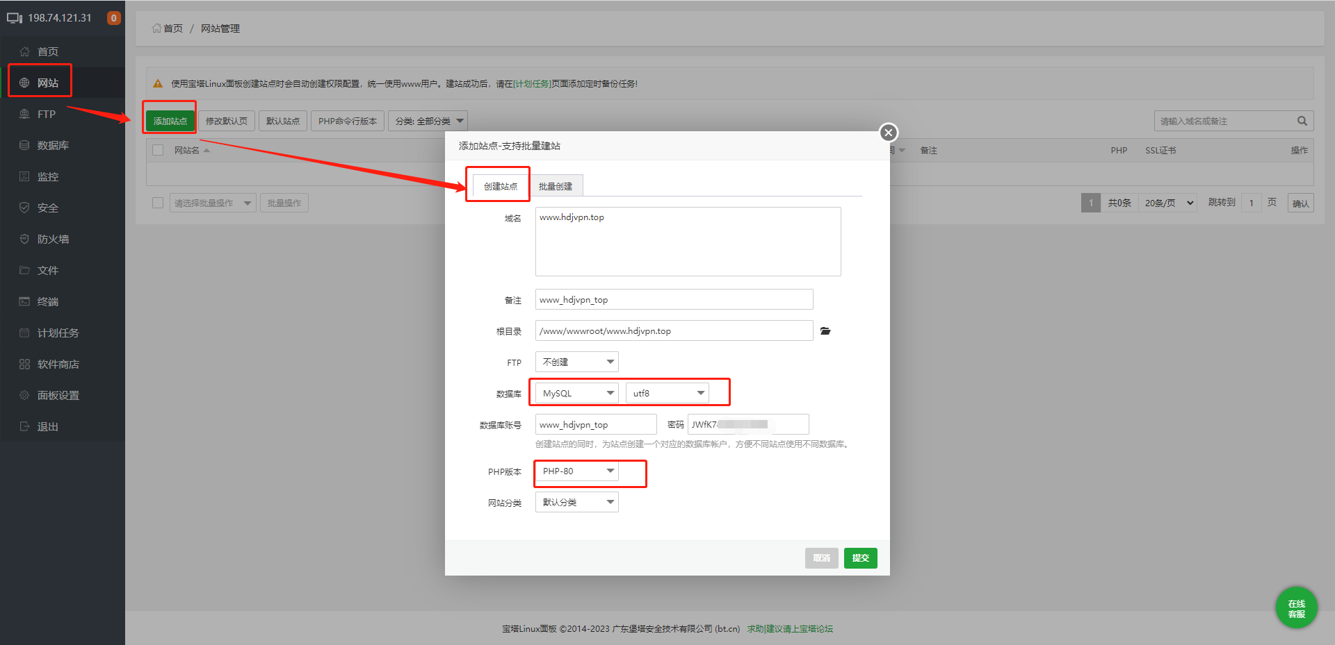
Task: Click the remark input field
Action: tap(674, 299)
